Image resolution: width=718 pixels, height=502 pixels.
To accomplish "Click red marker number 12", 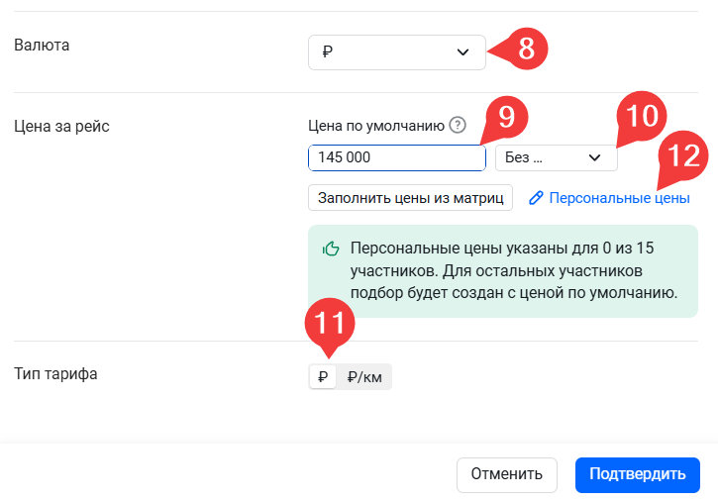I will tap(679, 156).
